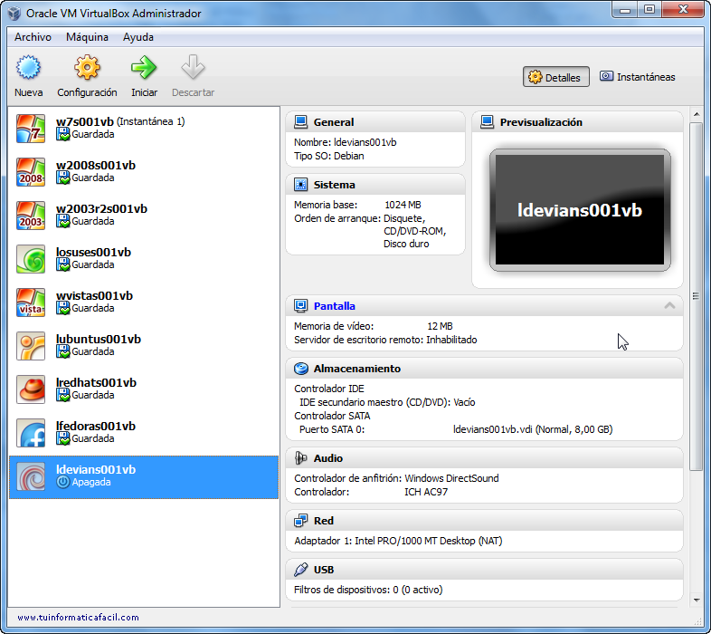Click the Nueva toolbar icon
The width and height of the screenshot is (711, 634).
click(x=29, y=67)
